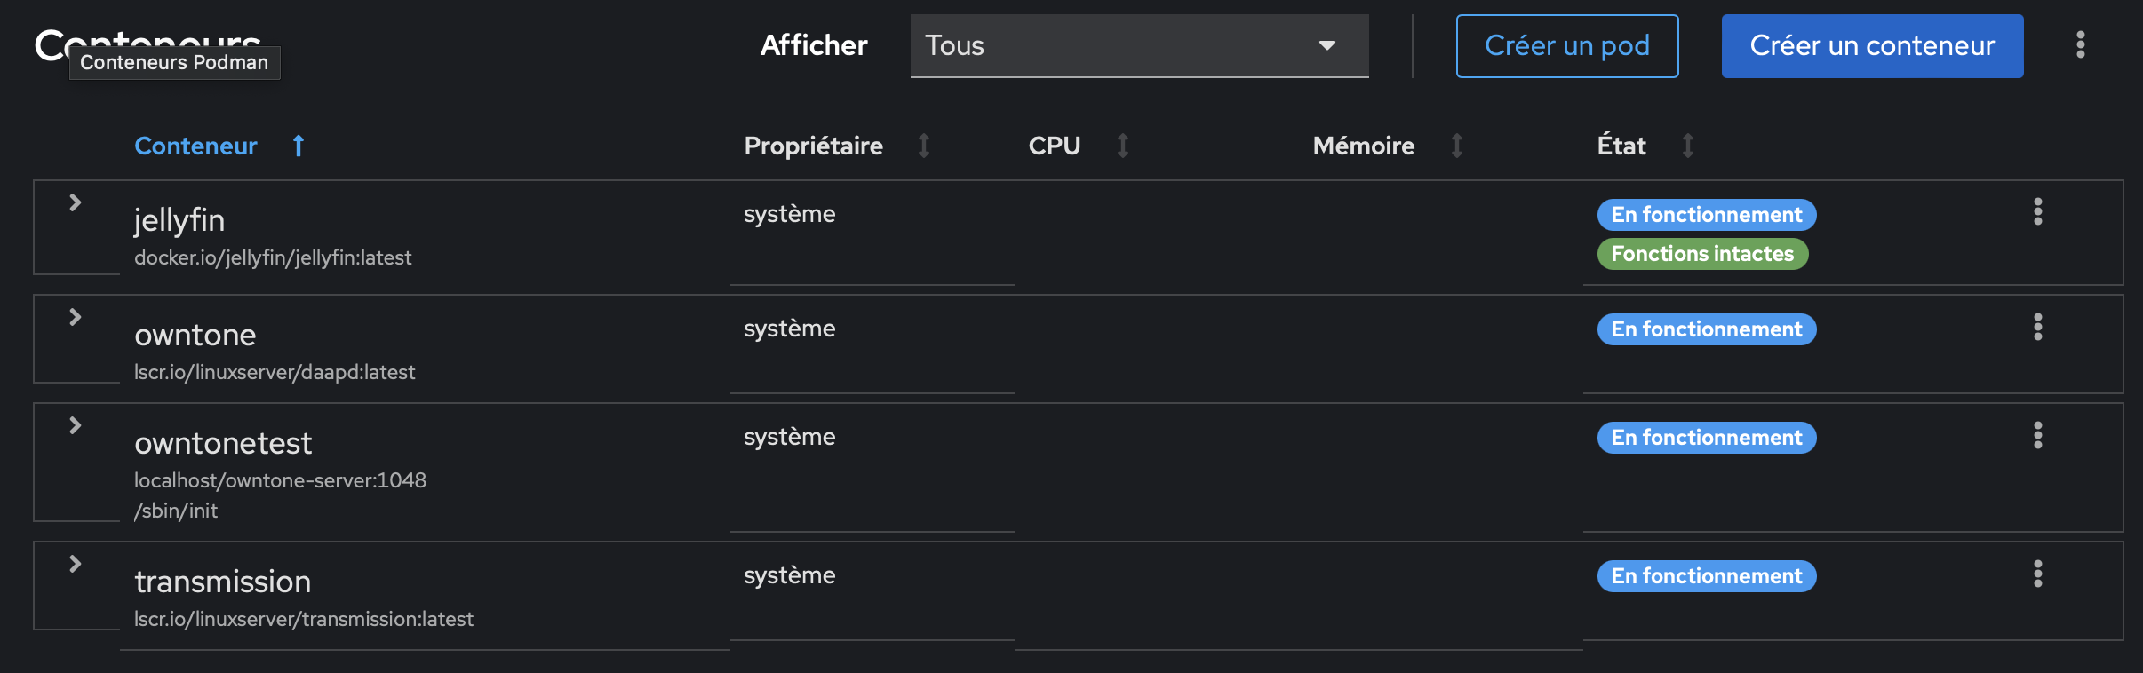Open the transmission row actions menu

pyautogui.click(x=2037, y=574)
